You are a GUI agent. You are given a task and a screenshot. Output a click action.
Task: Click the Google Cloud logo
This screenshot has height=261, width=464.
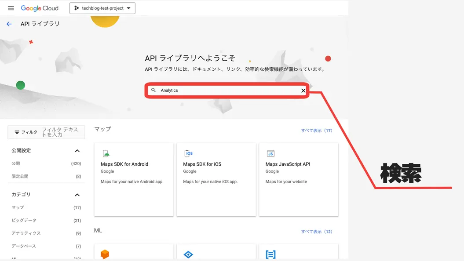point(40,8)
